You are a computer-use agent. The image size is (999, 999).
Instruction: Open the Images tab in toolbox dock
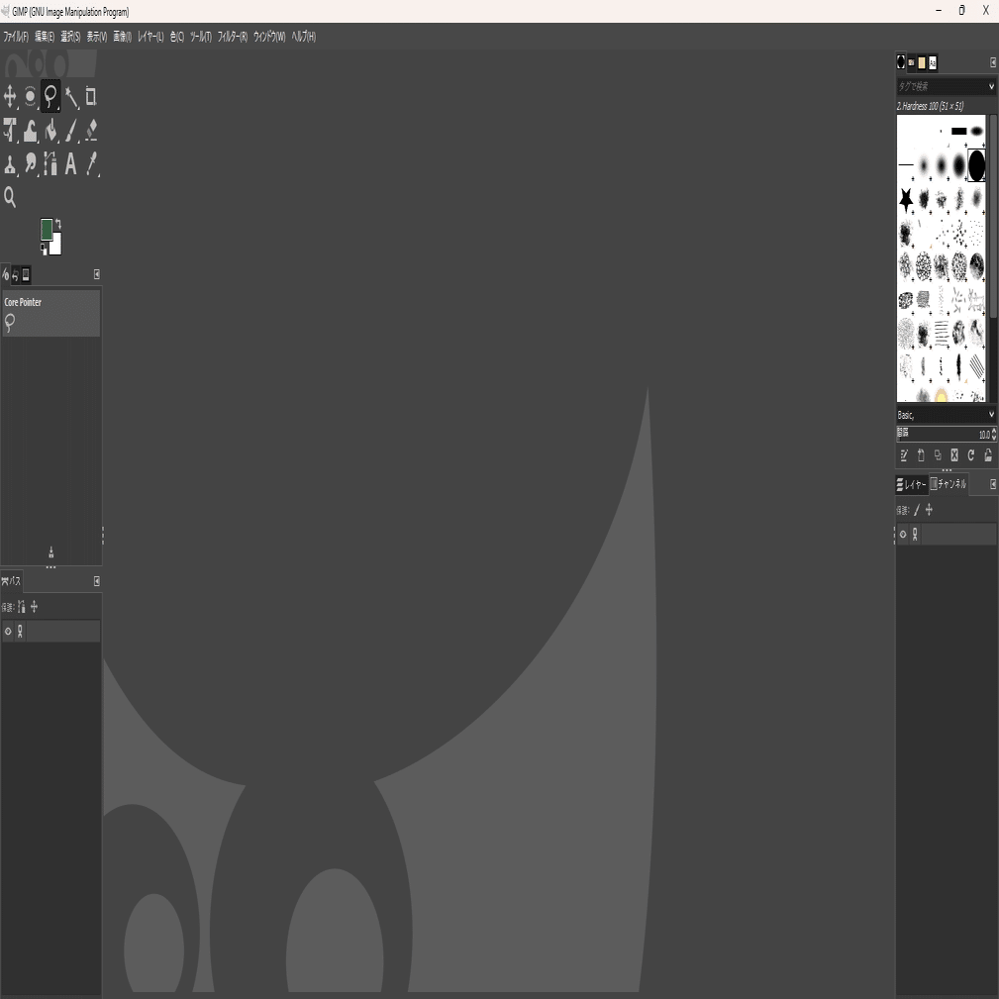click(26, 274)
